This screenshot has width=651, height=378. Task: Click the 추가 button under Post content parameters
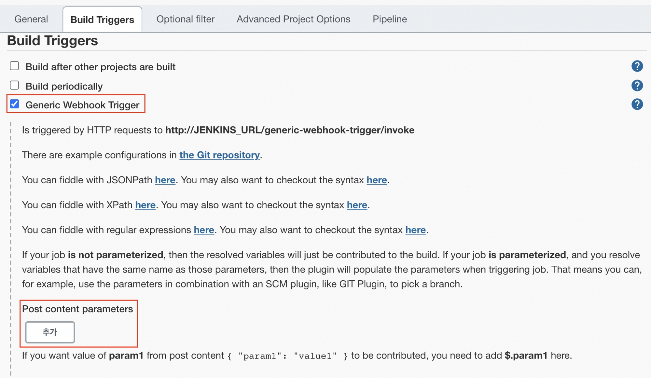tap(50, 332)
